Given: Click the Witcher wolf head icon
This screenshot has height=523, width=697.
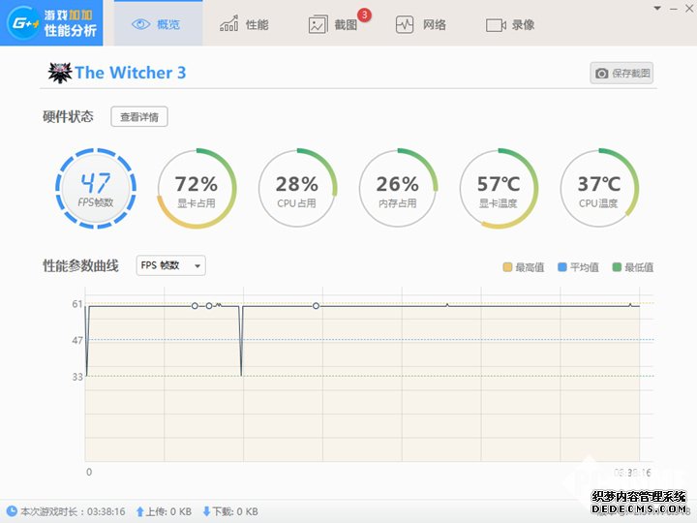Looking at the screenshot, I should pos(60,73).
